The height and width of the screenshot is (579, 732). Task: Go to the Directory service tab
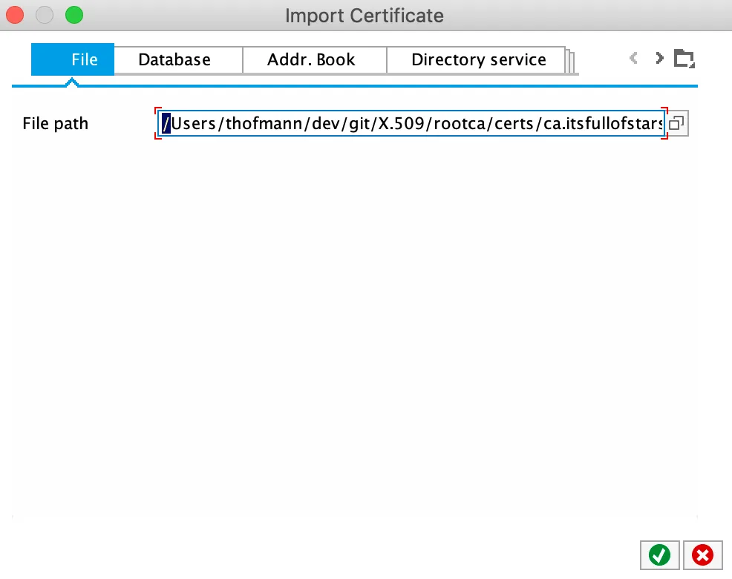pos(479,60)
